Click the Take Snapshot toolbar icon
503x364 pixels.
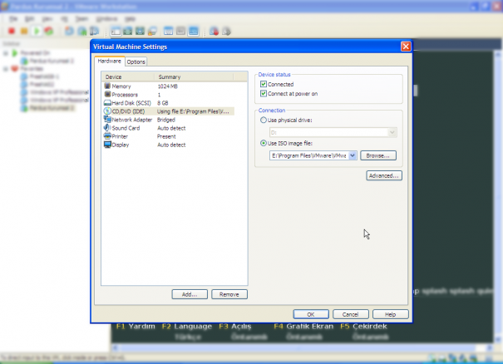69,31
